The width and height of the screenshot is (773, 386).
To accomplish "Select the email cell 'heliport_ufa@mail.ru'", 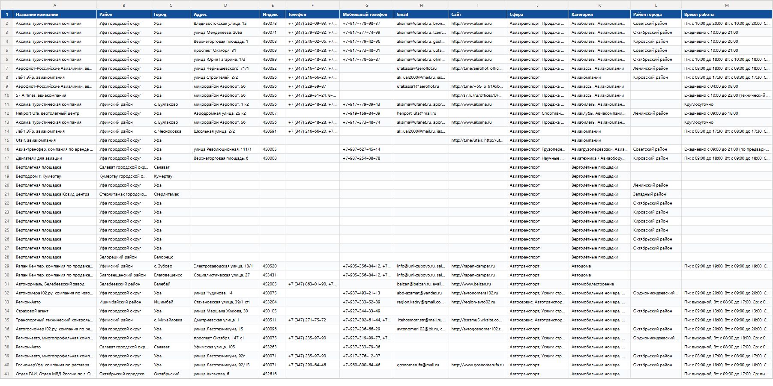I will [x=421, y=113].
